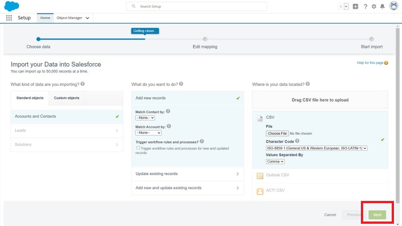Open the App Launcher grid icon
The height and width of the screenshot is (226, 402).
click(x=9, y=18)
